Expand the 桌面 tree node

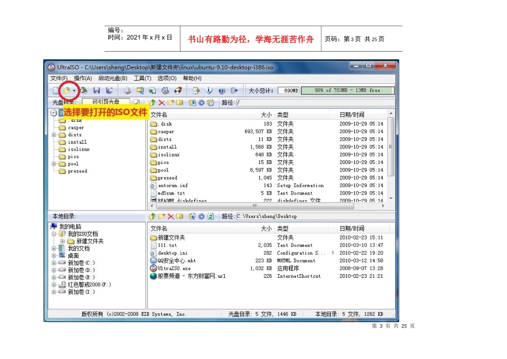[54, 256]
